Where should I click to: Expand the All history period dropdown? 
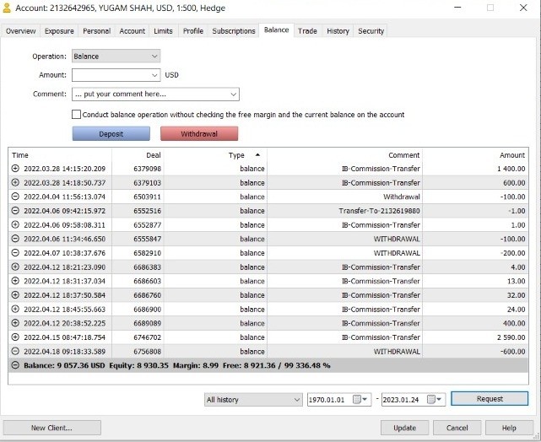296,400
